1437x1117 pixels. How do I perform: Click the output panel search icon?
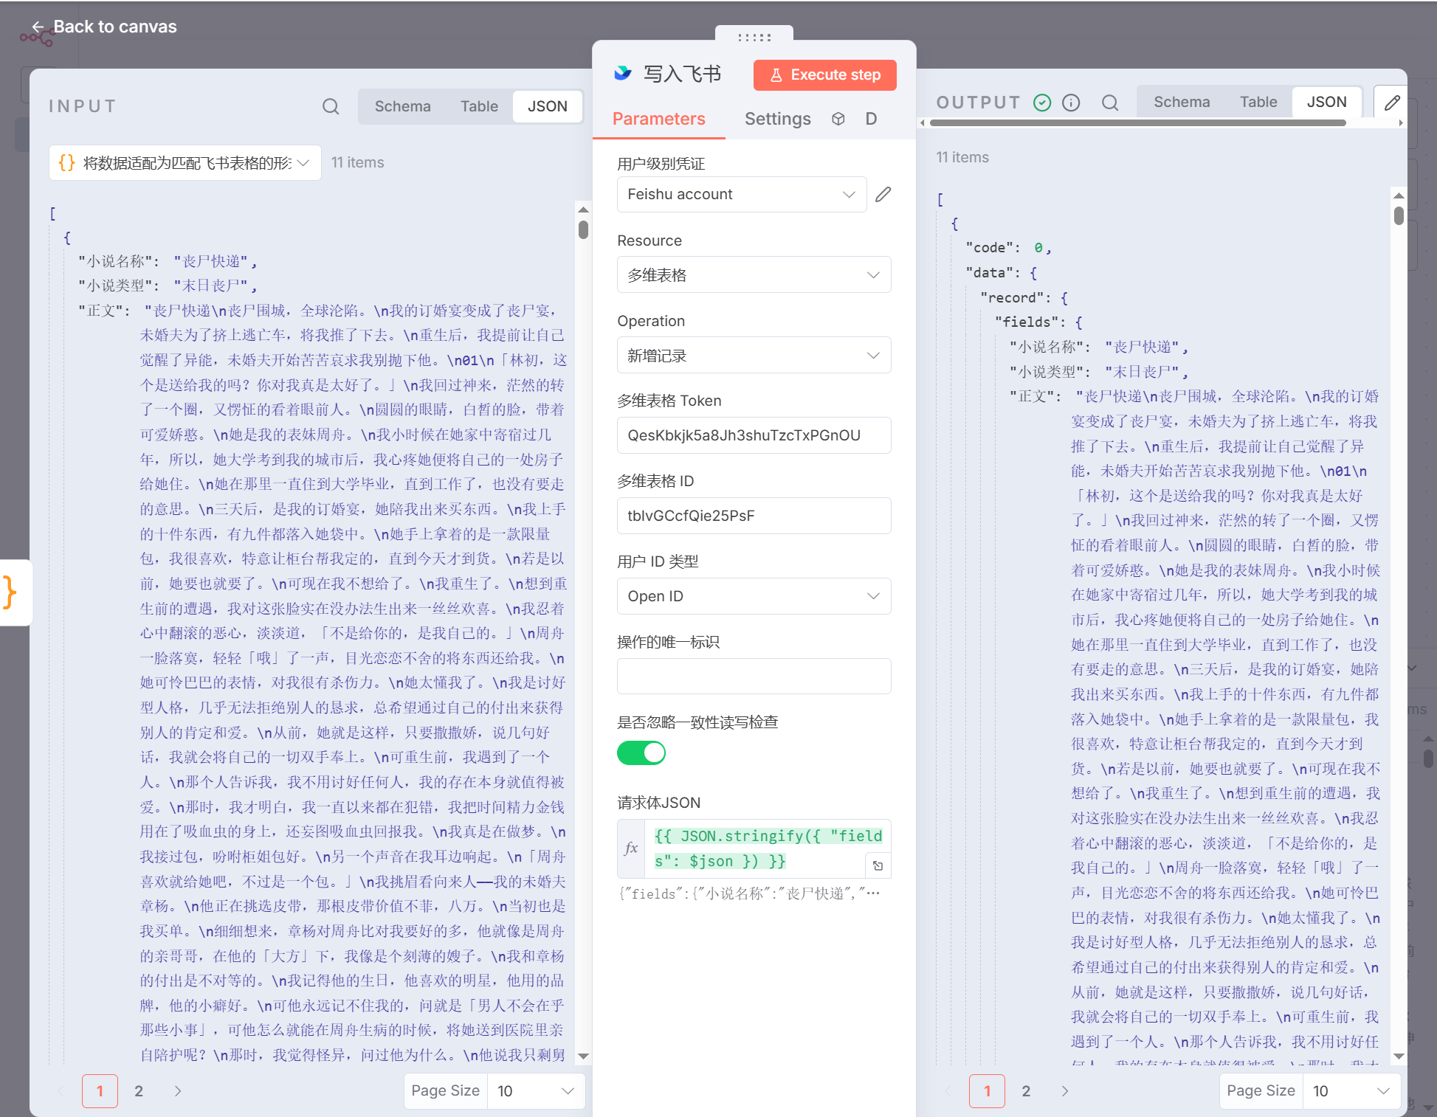click(1110, 103)
